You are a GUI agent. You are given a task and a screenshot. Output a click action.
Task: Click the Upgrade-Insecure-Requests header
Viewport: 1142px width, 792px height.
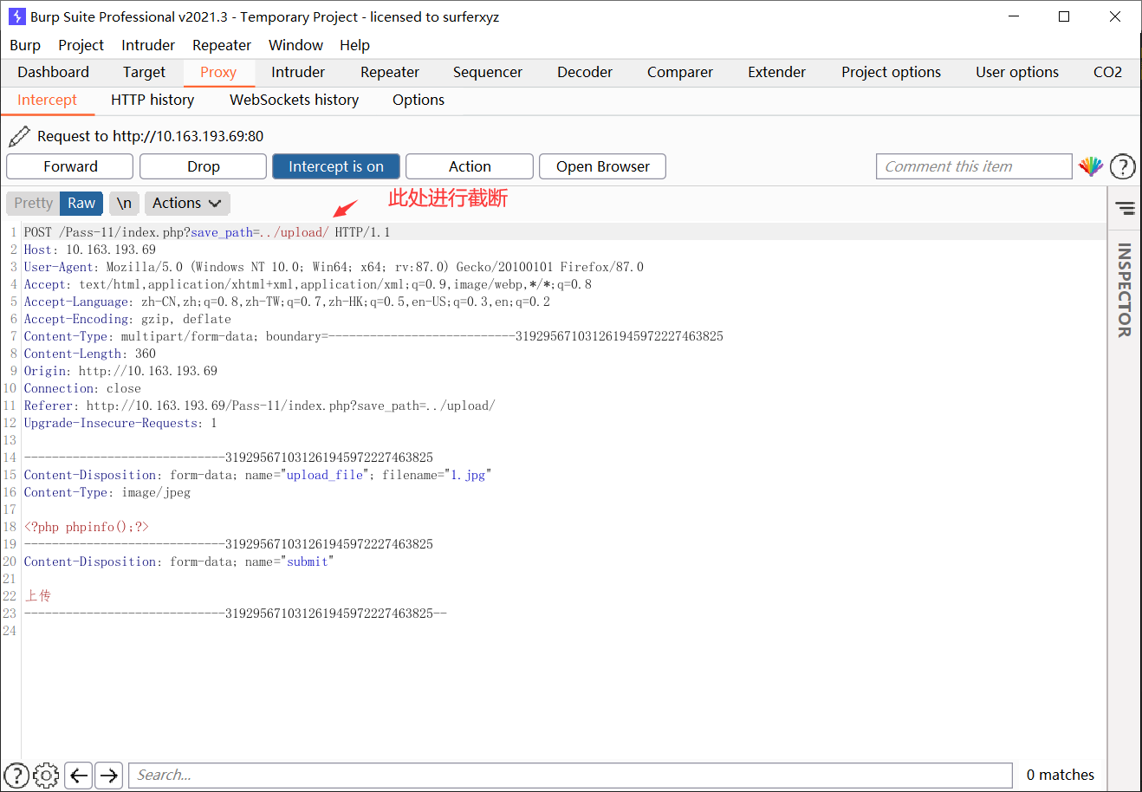(x=120, y=423)
